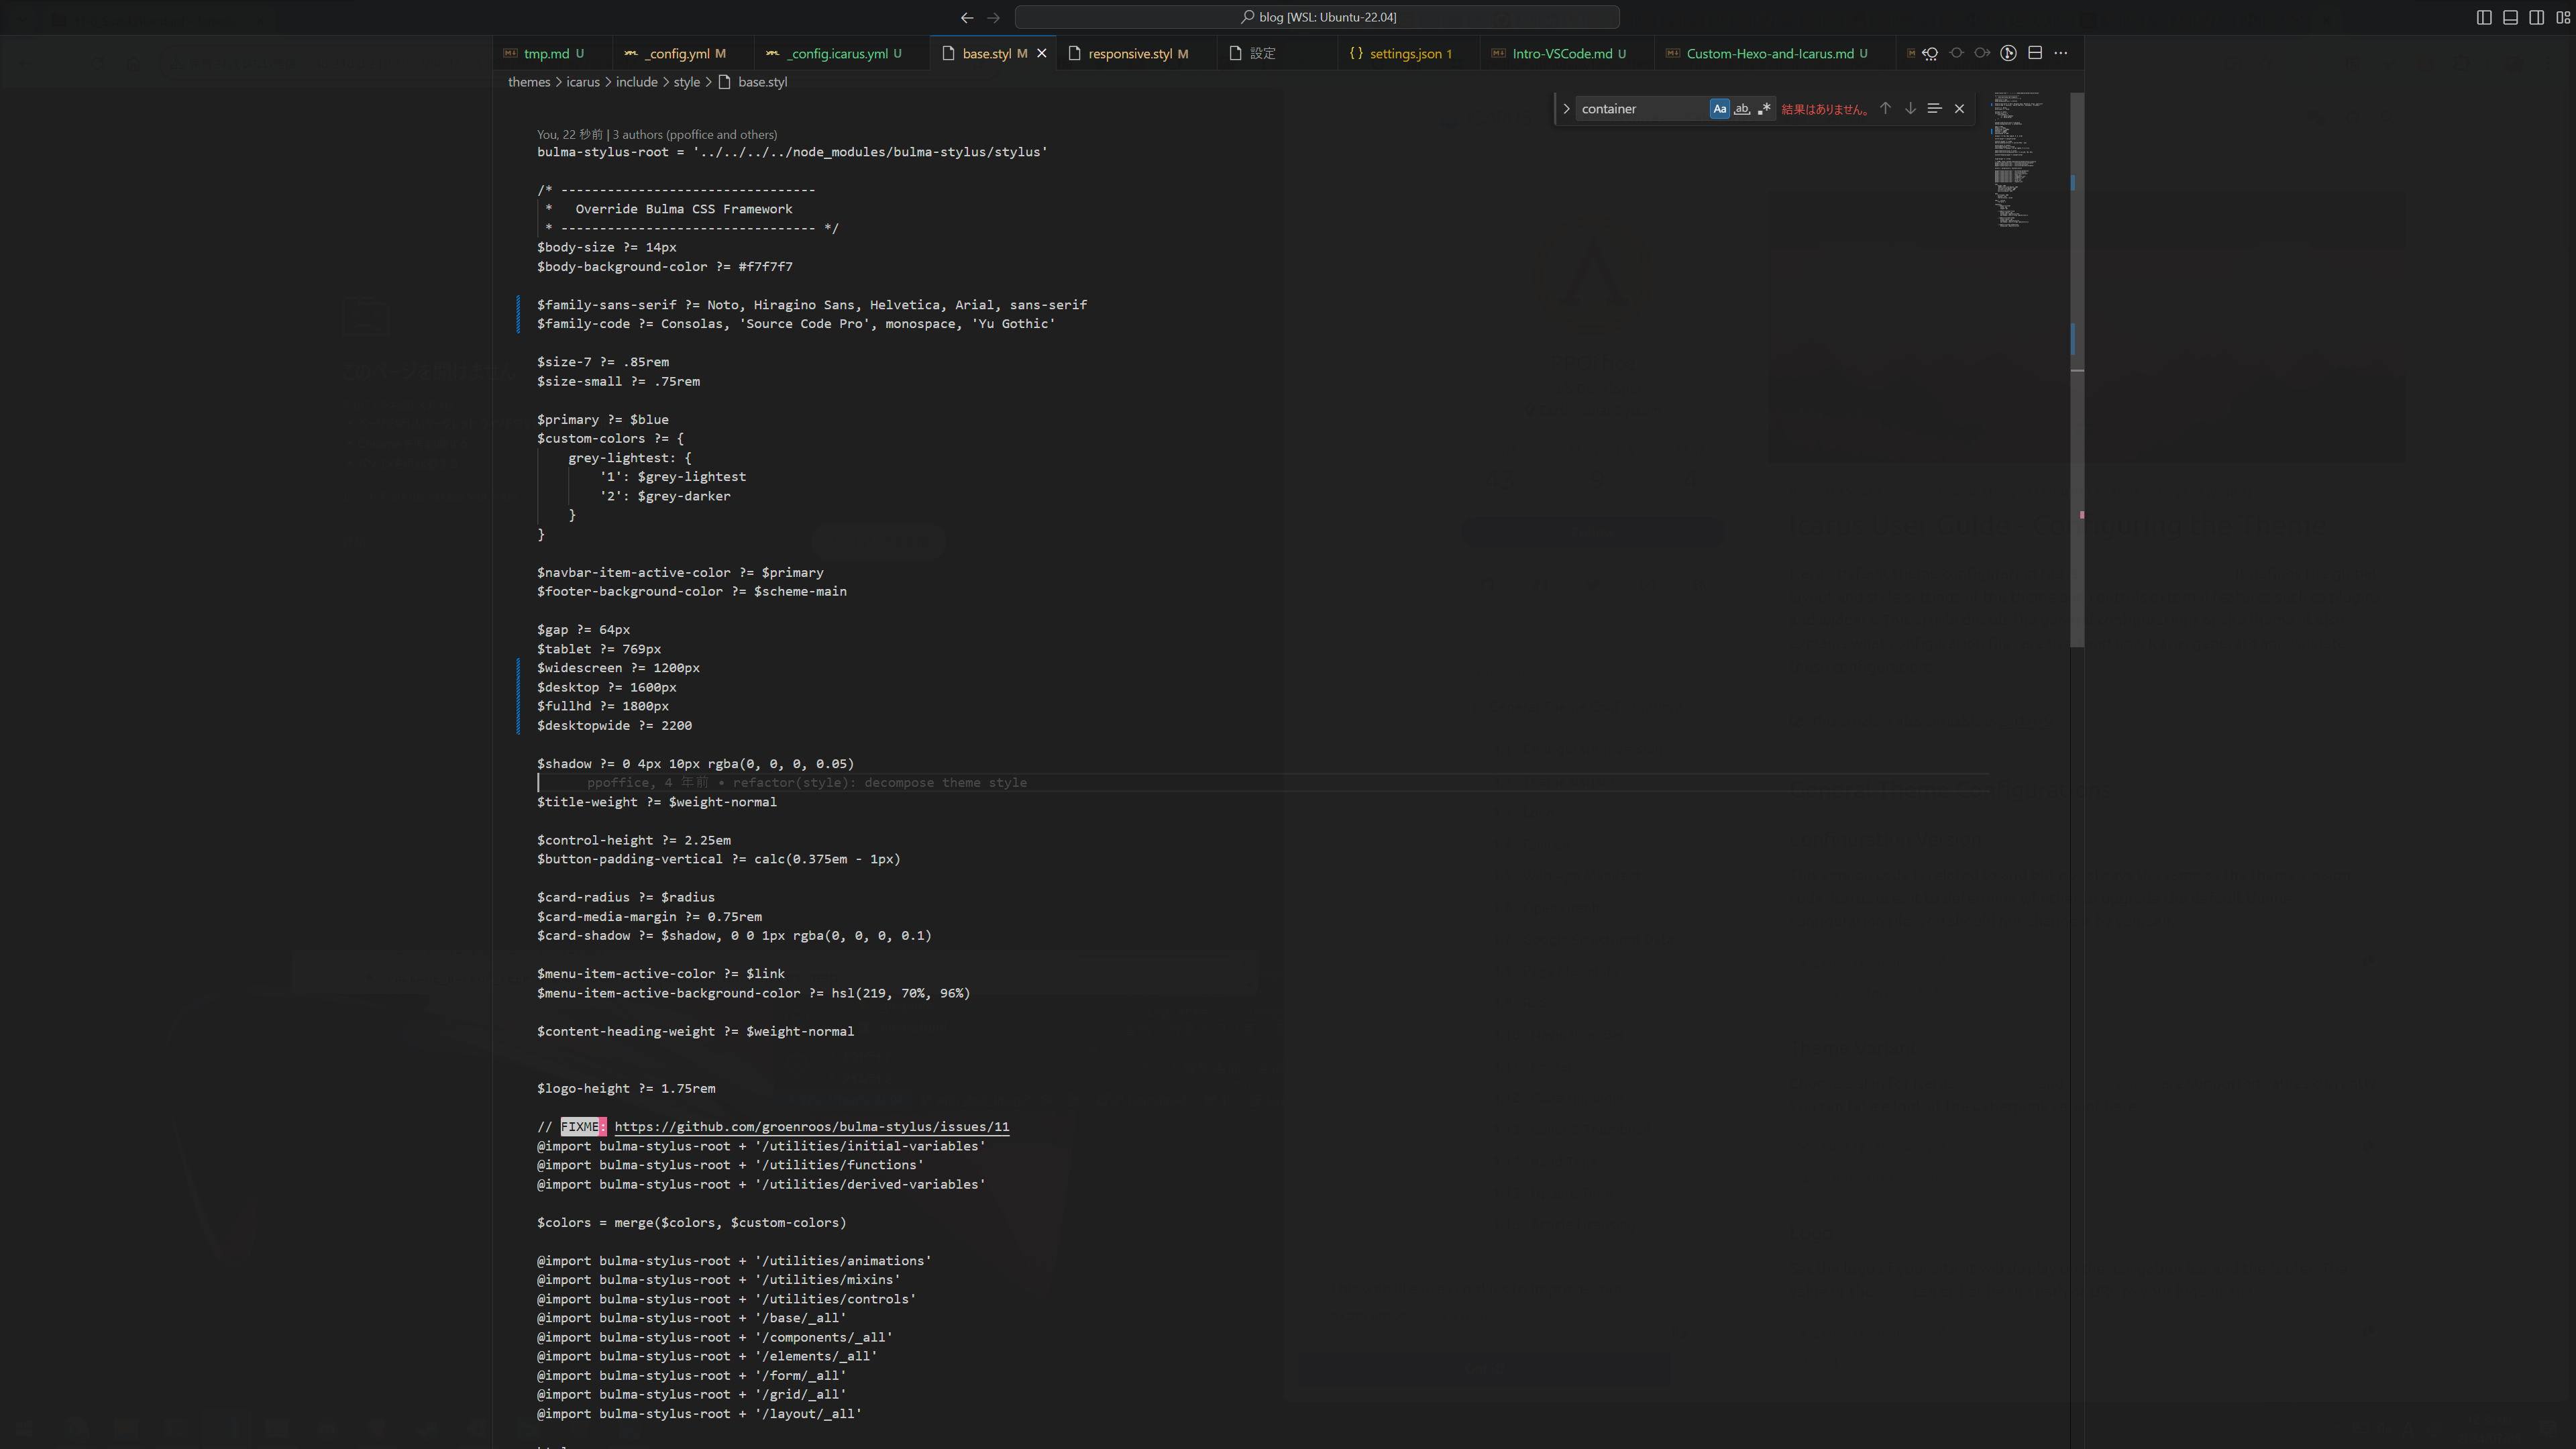Switch to the settings.json tab
The image size is (2576, 1449).
(1405, 53)
